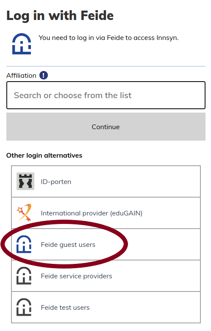
Task: Select International provider (eduGAIN) option
Action: click(x=105, y=213)
